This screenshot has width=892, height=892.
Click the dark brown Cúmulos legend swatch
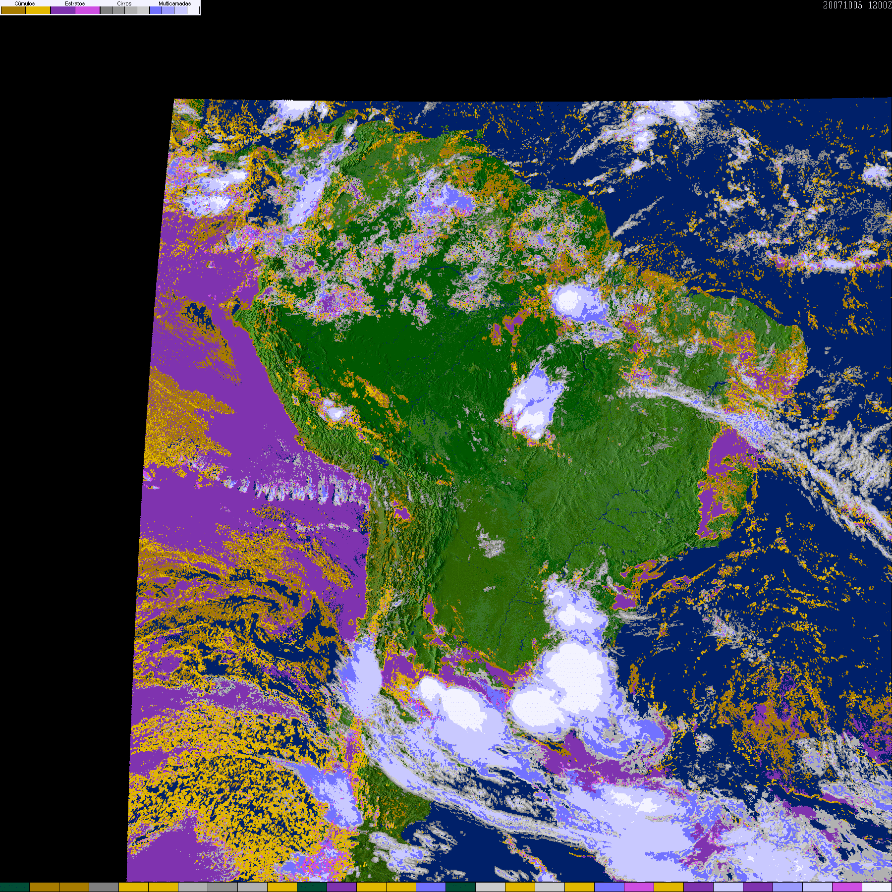[x=13, y=10]
